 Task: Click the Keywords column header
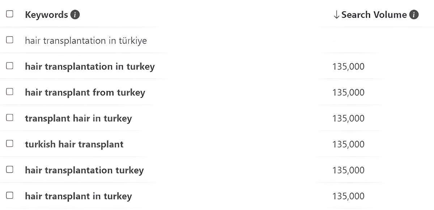click(46, 15)
